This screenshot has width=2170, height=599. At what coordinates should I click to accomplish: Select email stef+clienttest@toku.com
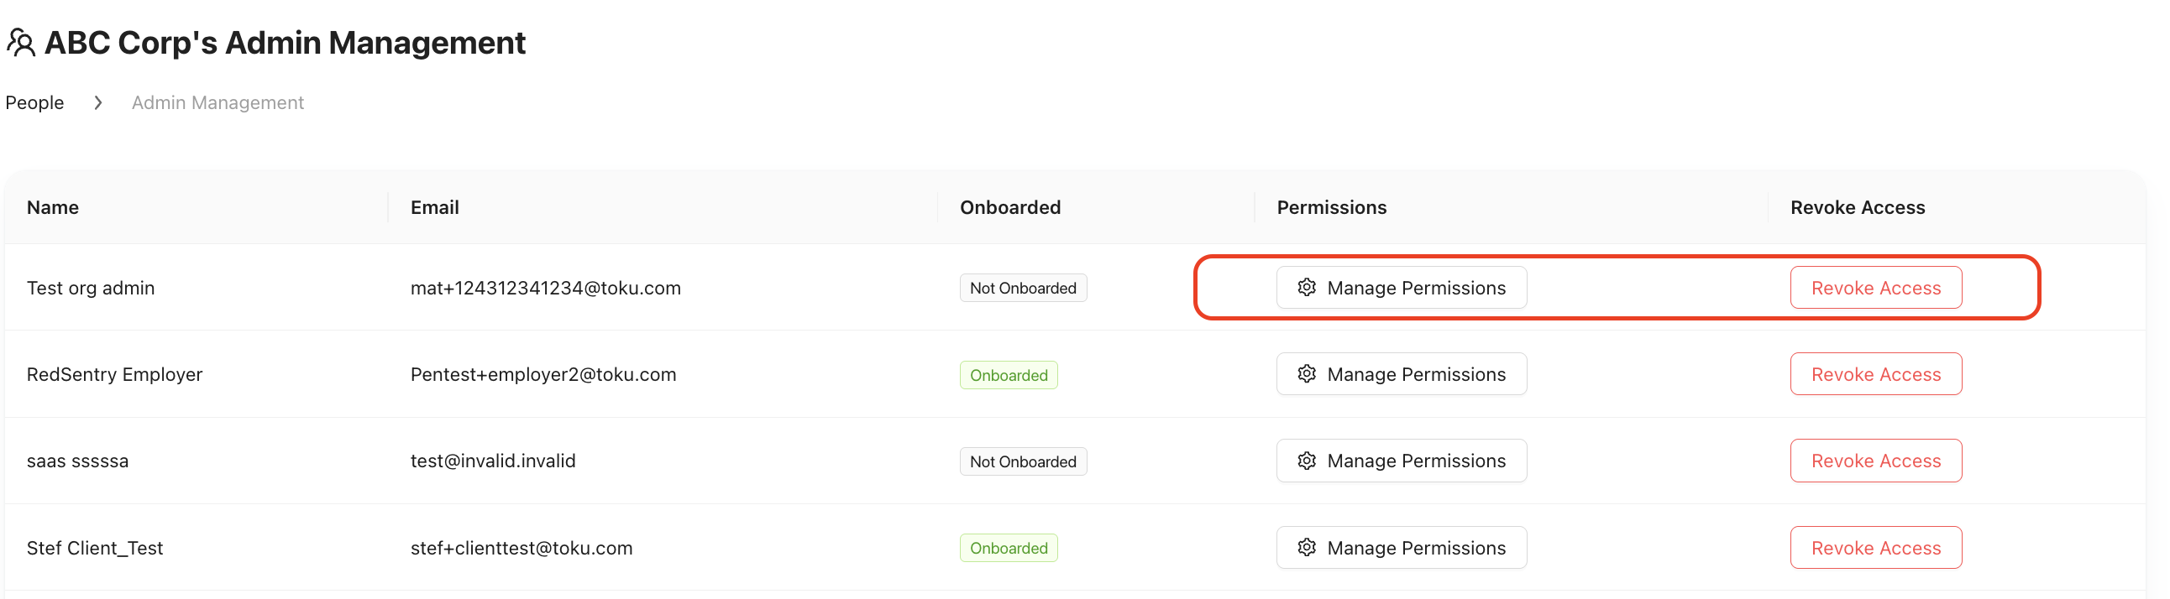(x=522, y=548)
